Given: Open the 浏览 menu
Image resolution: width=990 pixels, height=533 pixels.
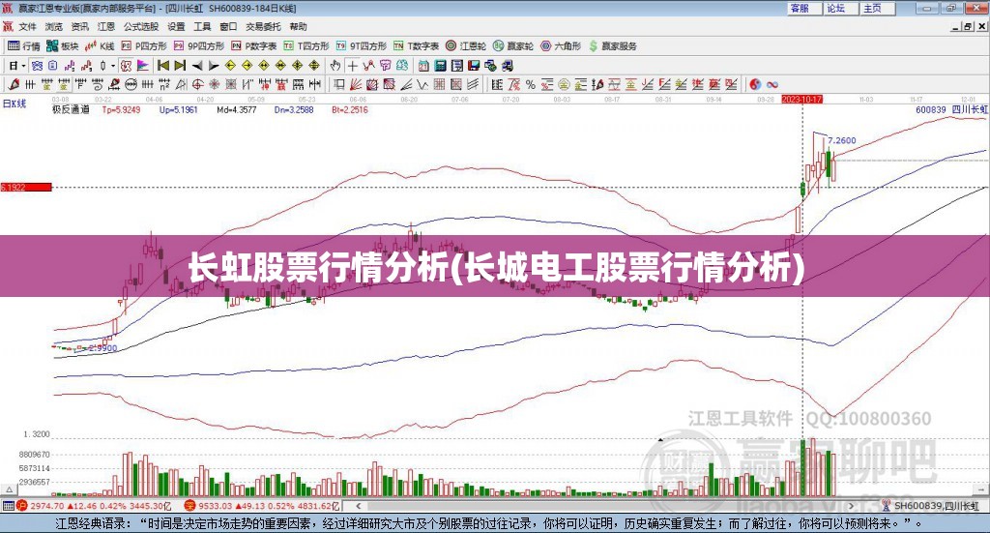Looking at the screenshot, I should click(x=54, y=26).
